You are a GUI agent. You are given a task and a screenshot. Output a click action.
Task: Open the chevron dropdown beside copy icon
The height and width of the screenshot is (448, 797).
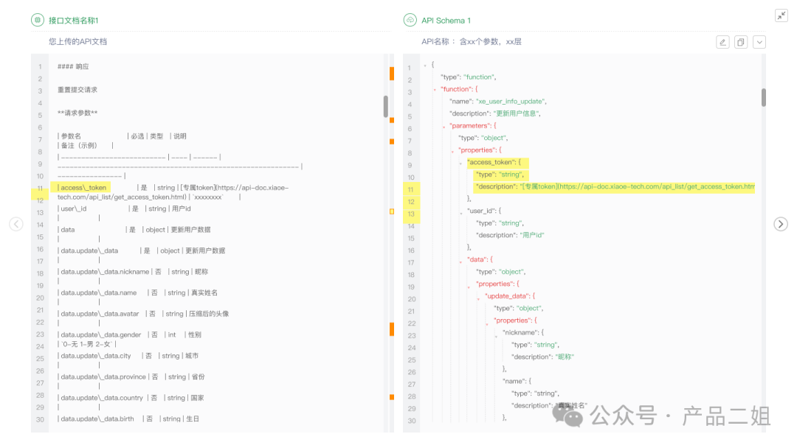pyautogui.click(x=759, y=42)
